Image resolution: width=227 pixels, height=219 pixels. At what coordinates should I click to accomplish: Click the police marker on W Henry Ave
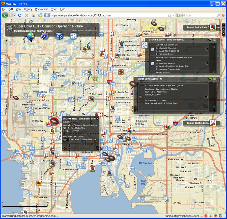(91, 99)
